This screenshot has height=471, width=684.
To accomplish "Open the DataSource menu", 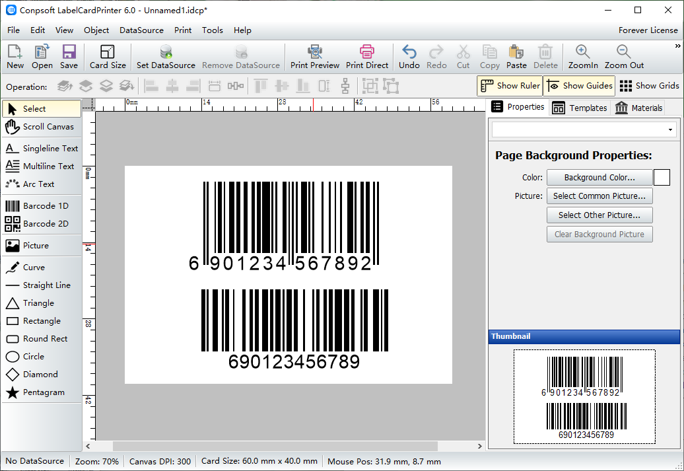I will [x=141, y=30].
